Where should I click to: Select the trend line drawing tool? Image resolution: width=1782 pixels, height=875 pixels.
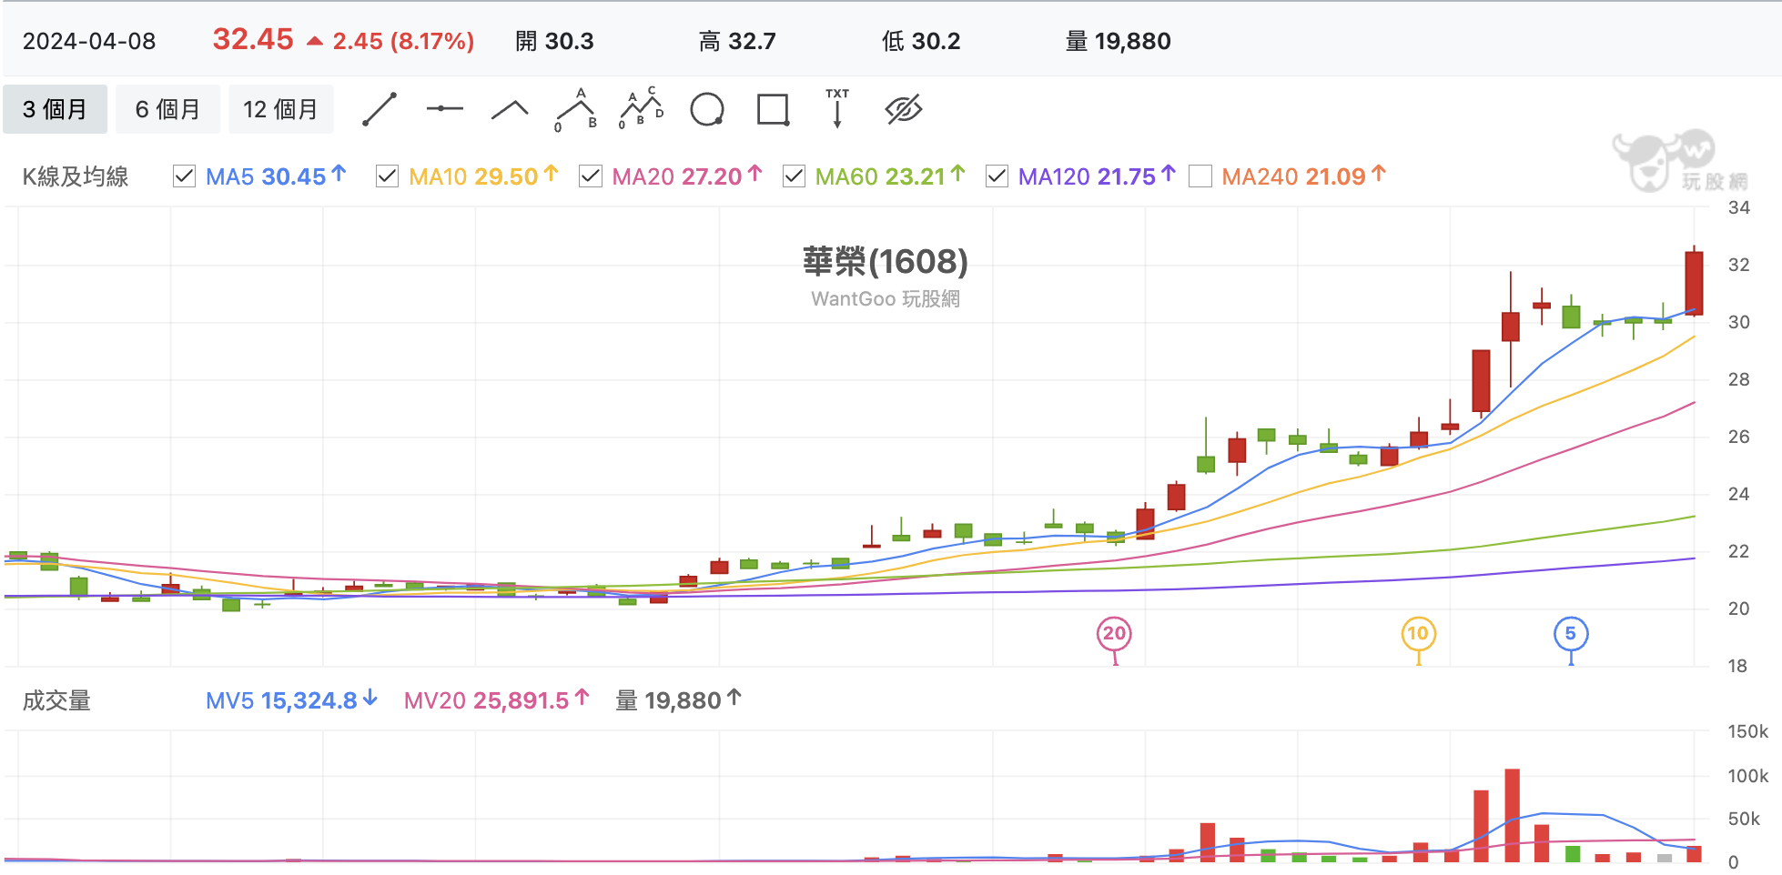(x=380, y=109)
